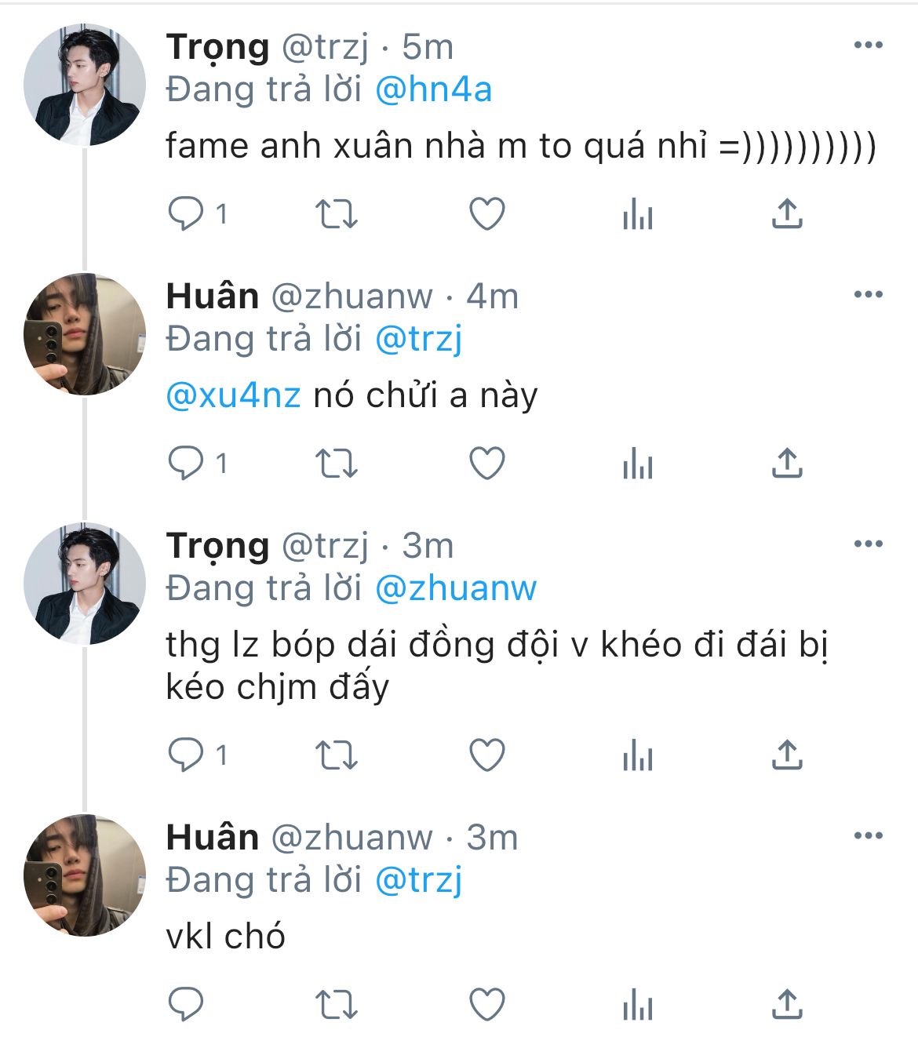Open the @xu4nz mention link
This screenshot has width=918, height=1037.
pos(234,395)
